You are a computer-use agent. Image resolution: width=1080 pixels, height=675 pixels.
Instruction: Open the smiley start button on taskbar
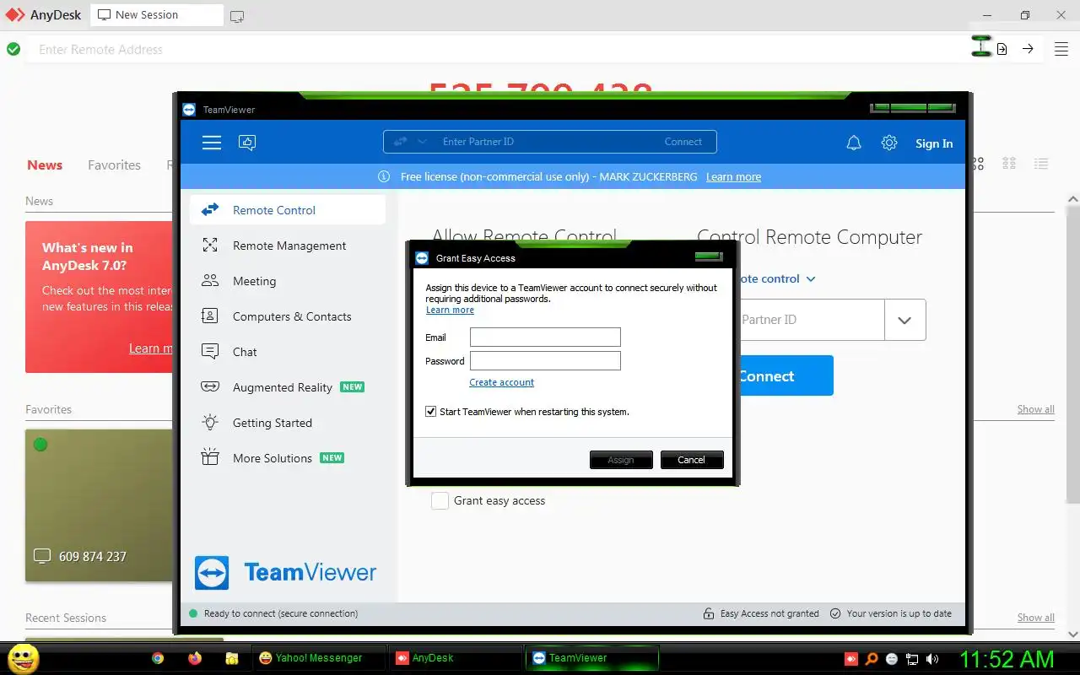23,658
